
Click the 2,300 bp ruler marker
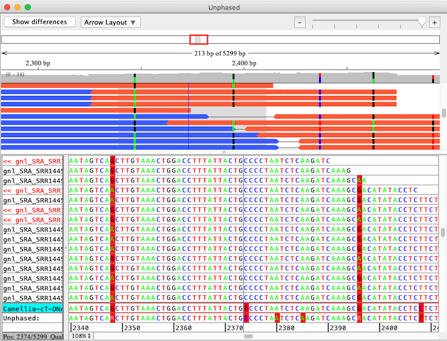click(x=37, y=64)
